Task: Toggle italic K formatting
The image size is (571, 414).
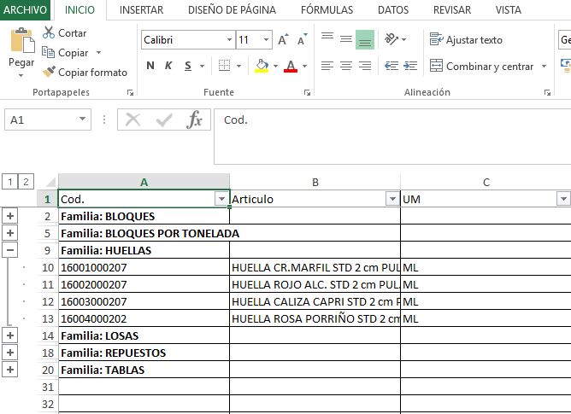Action: tap(168, 66)
